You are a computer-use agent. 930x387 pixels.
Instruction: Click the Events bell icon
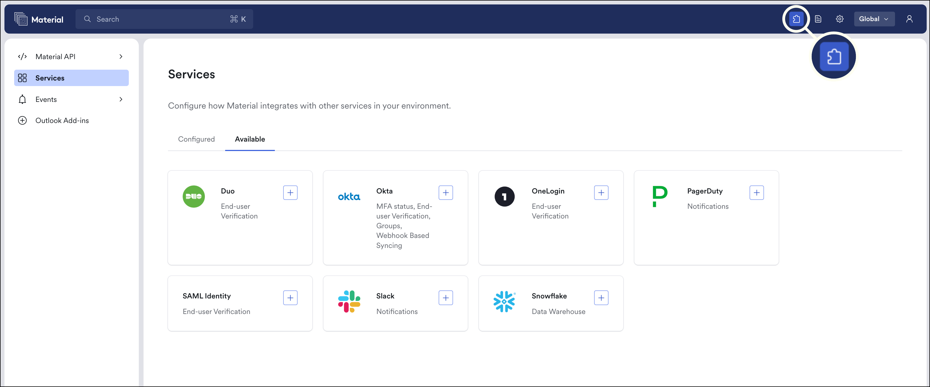click(22, 99)
